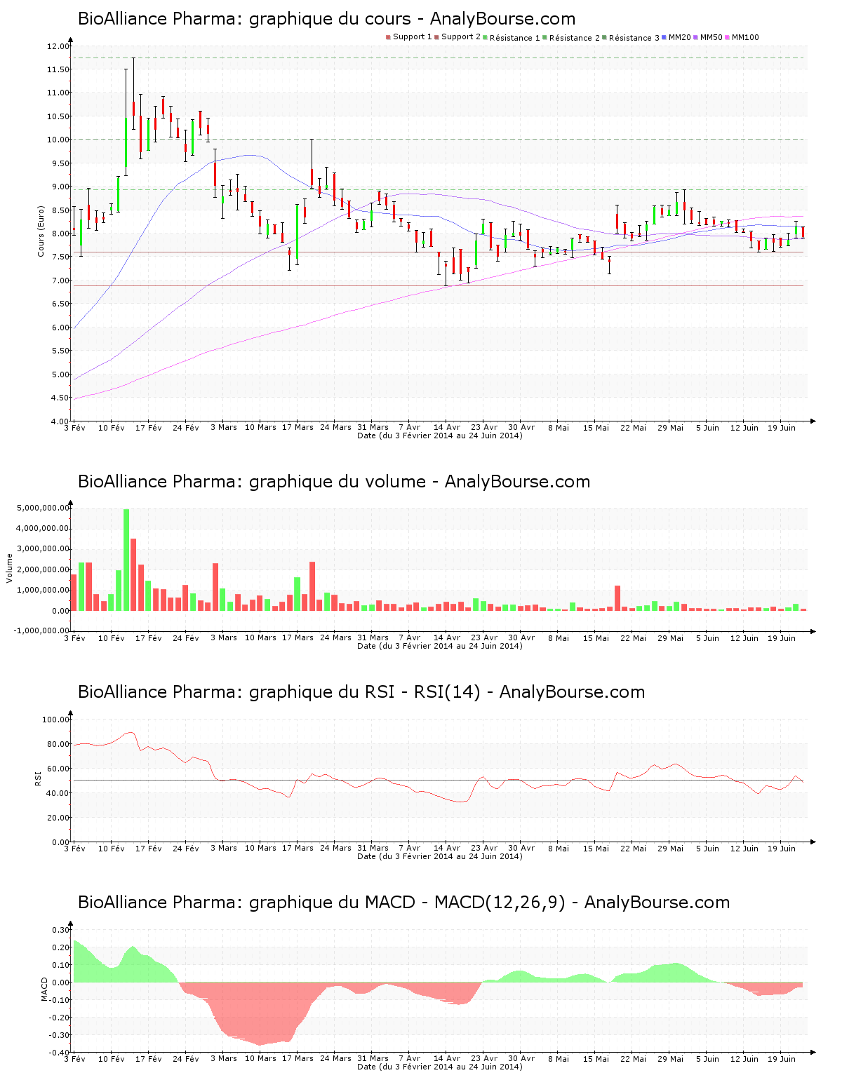
Task: Click the 100.00 tick on RSI axis
Action: point(56,720)
